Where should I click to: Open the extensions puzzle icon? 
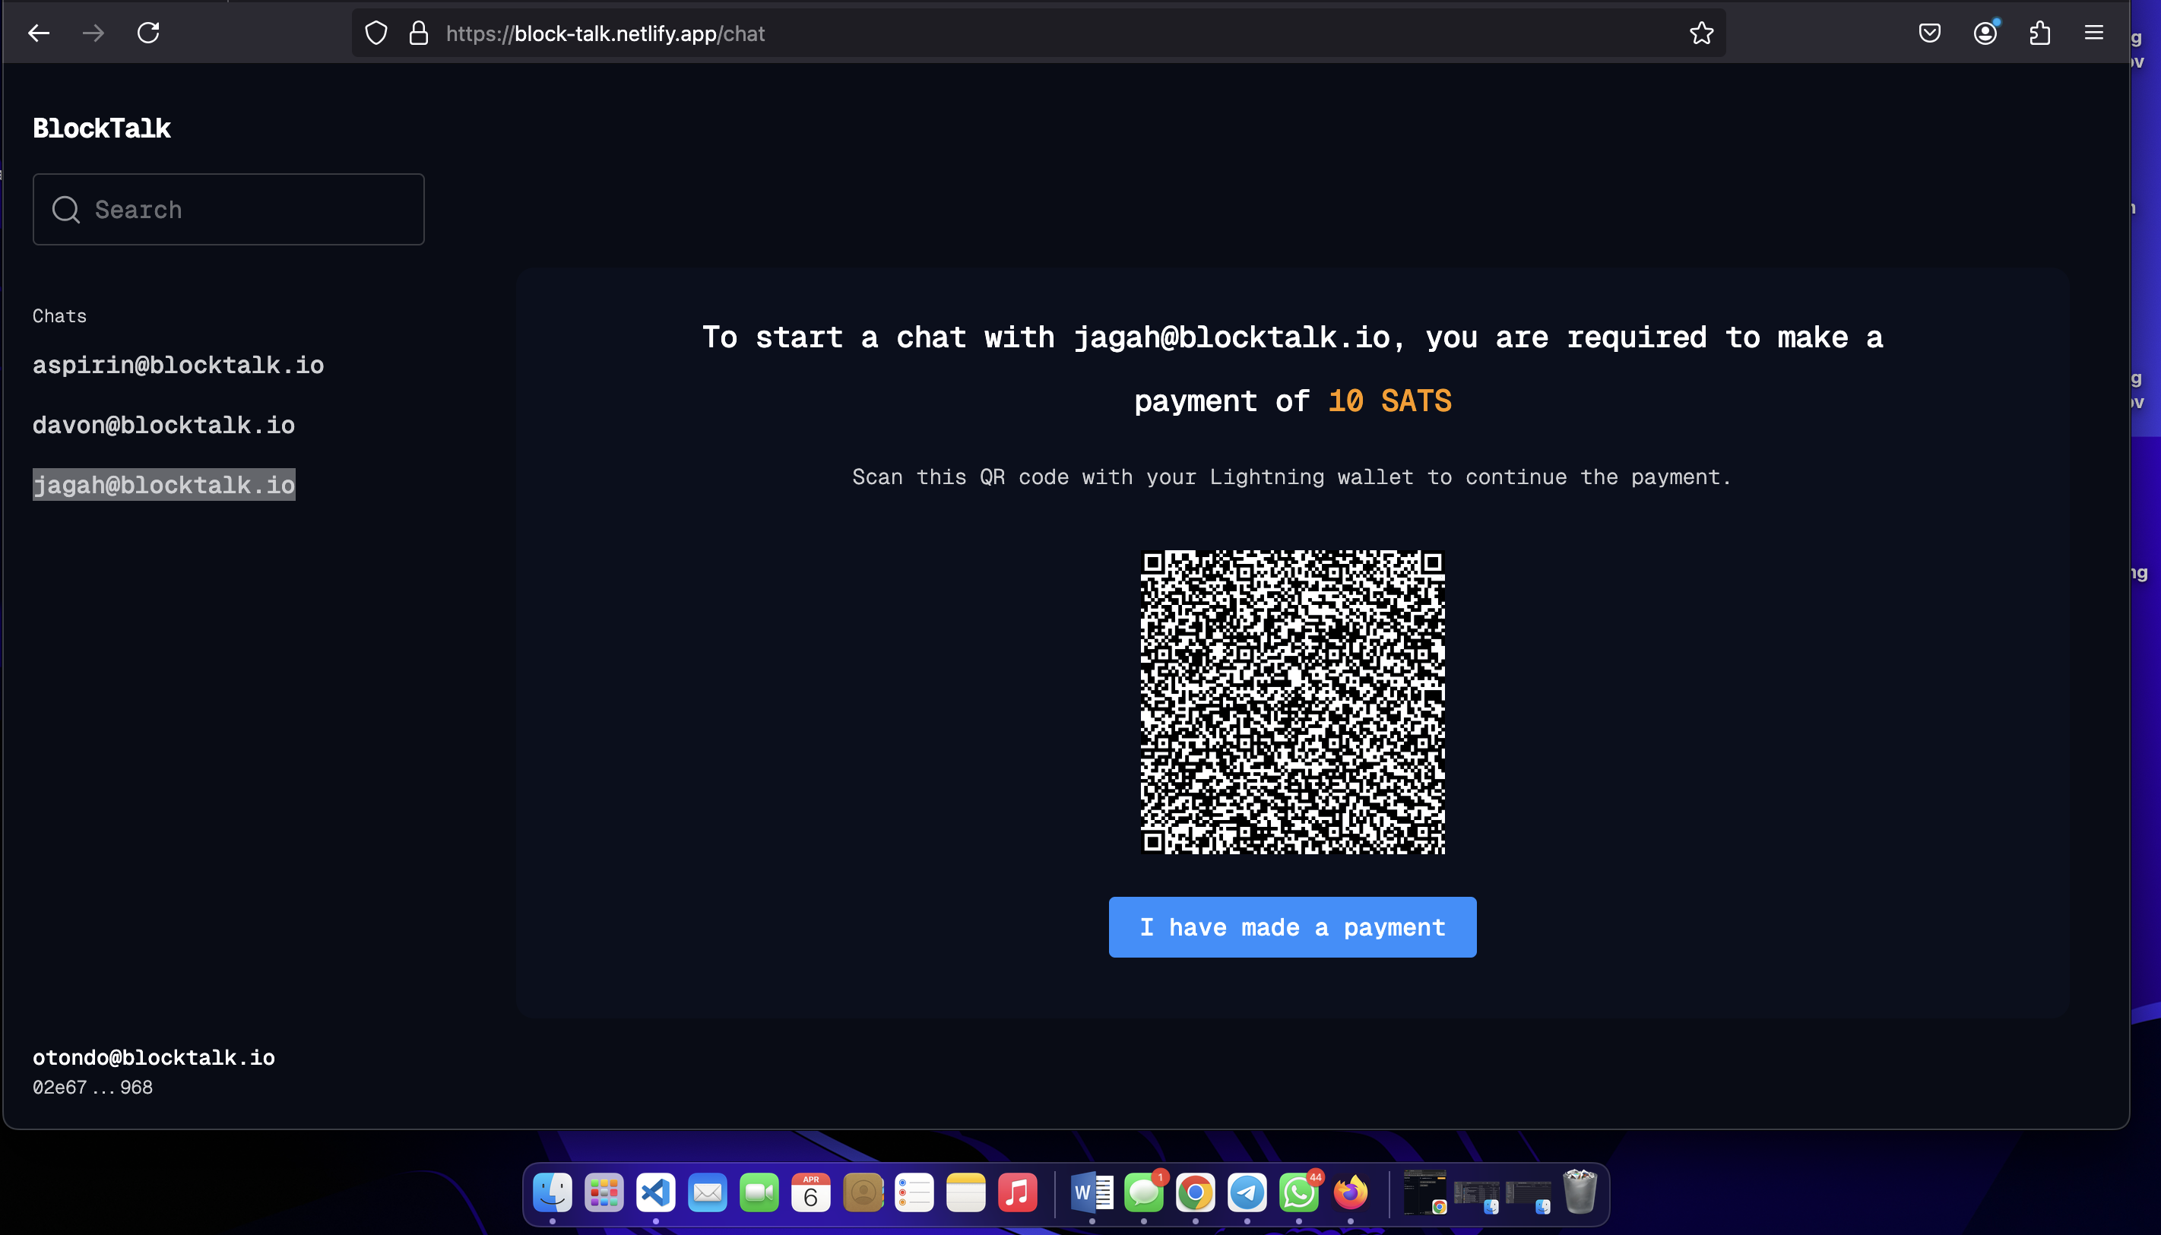(x=2039, y=33)
